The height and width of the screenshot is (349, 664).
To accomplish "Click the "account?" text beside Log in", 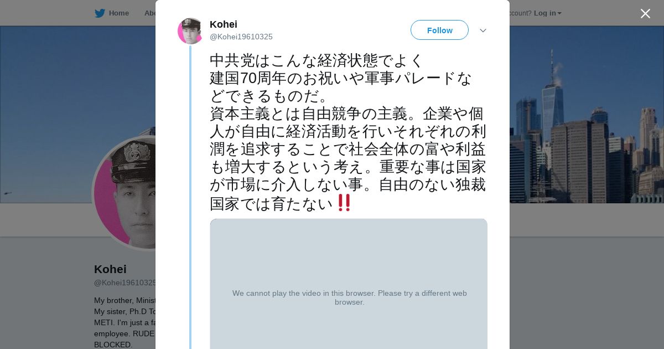I will 520,13.
